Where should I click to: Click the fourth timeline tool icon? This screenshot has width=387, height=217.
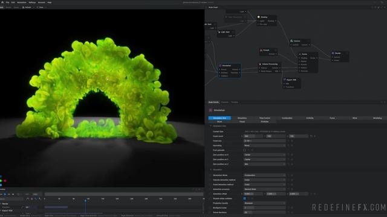40,199
